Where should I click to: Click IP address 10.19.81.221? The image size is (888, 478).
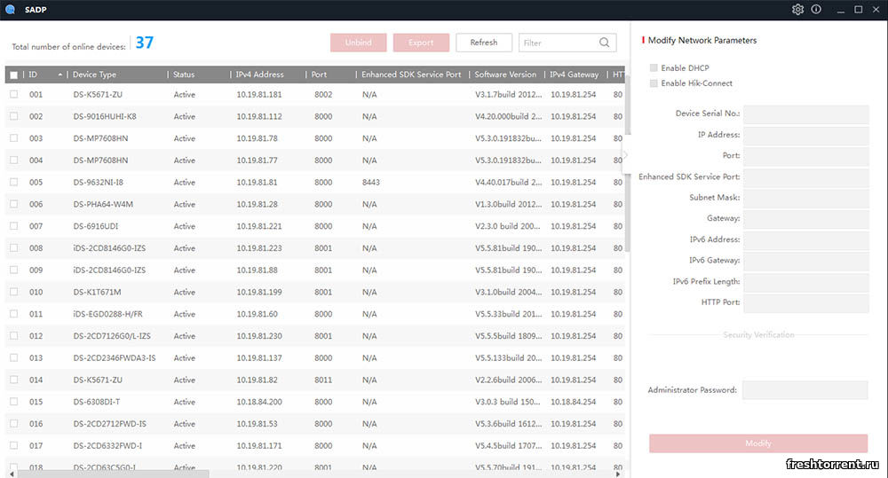coord(259,226)
